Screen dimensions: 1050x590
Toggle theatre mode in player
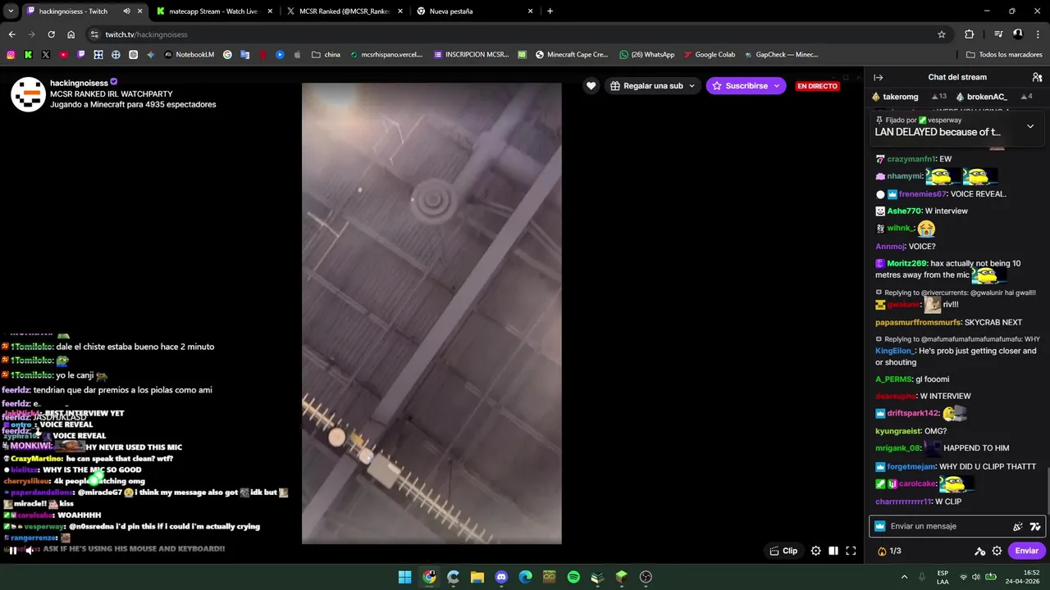tap(833, 551)
